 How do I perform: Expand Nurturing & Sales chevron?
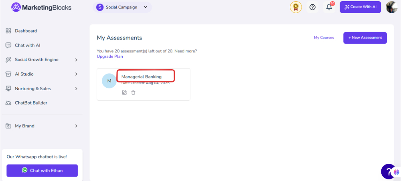click(76, 88)
